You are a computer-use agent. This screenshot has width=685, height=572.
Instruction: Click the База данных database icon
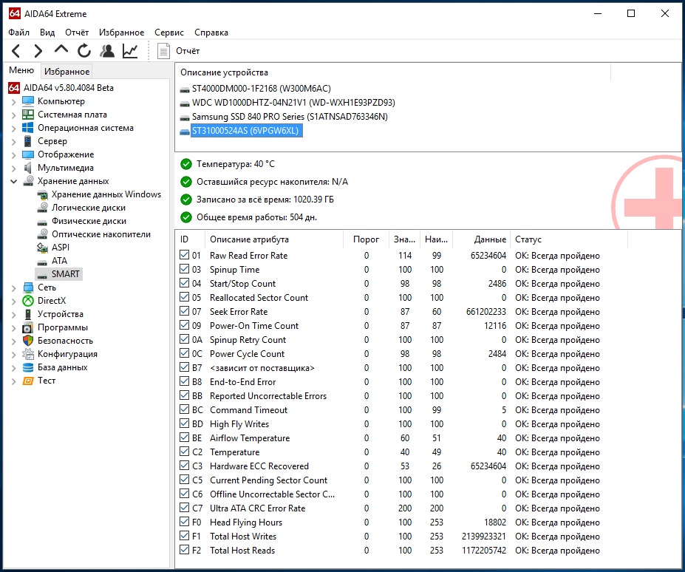(28, 367)
